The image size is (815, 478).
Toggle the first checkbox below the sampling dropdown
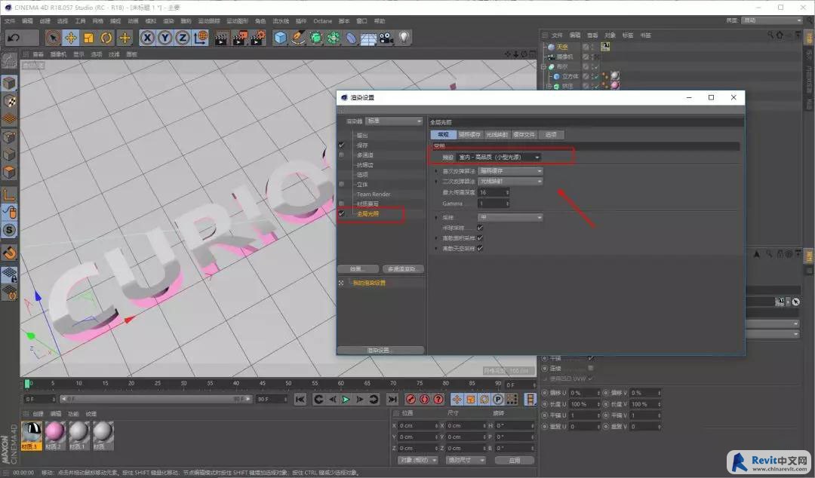(480, 228)
